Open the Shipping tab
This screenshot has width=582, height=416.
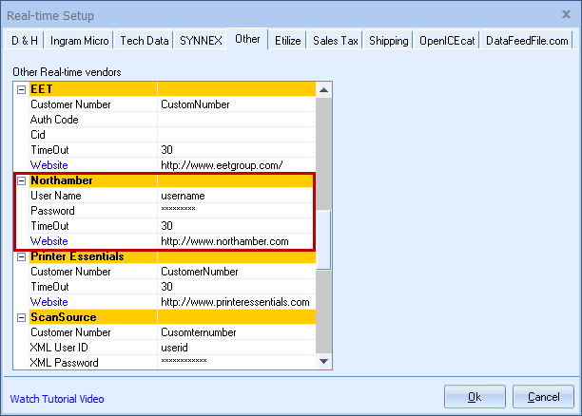coord(389,41)
